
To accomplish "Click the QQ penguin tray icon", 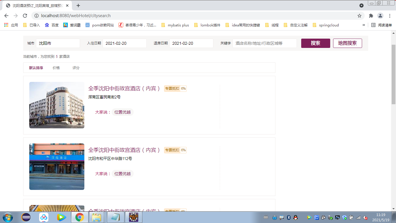I will [x=295, y=217].
